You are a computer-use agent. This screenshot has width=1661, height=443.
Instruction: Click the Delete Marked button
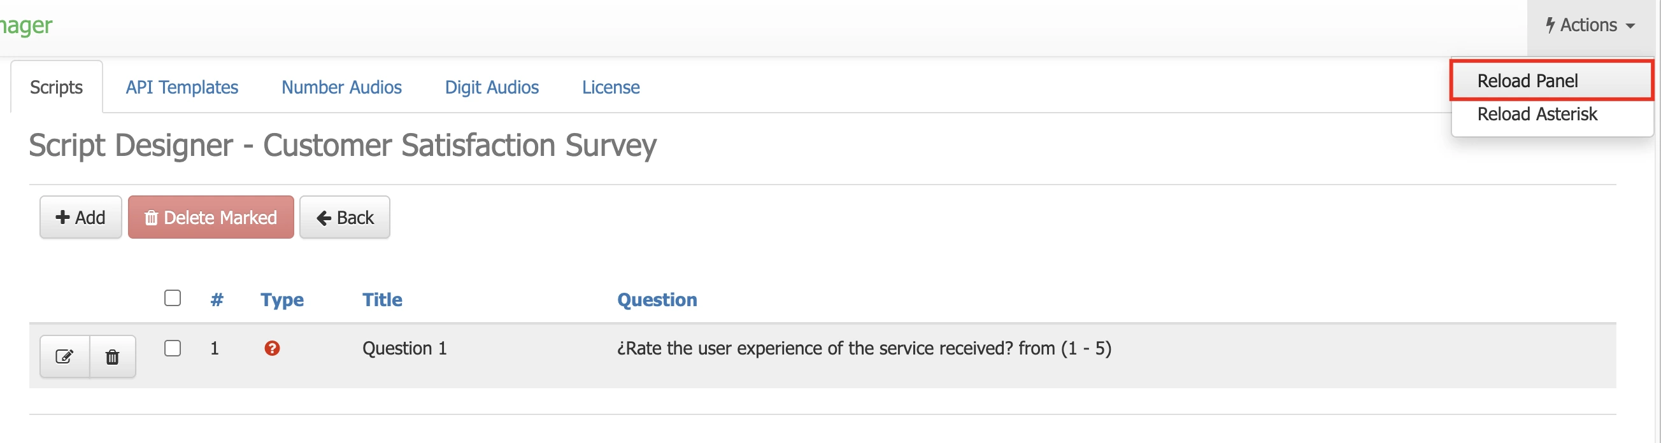pyautogui.click(x=211, y=217)
